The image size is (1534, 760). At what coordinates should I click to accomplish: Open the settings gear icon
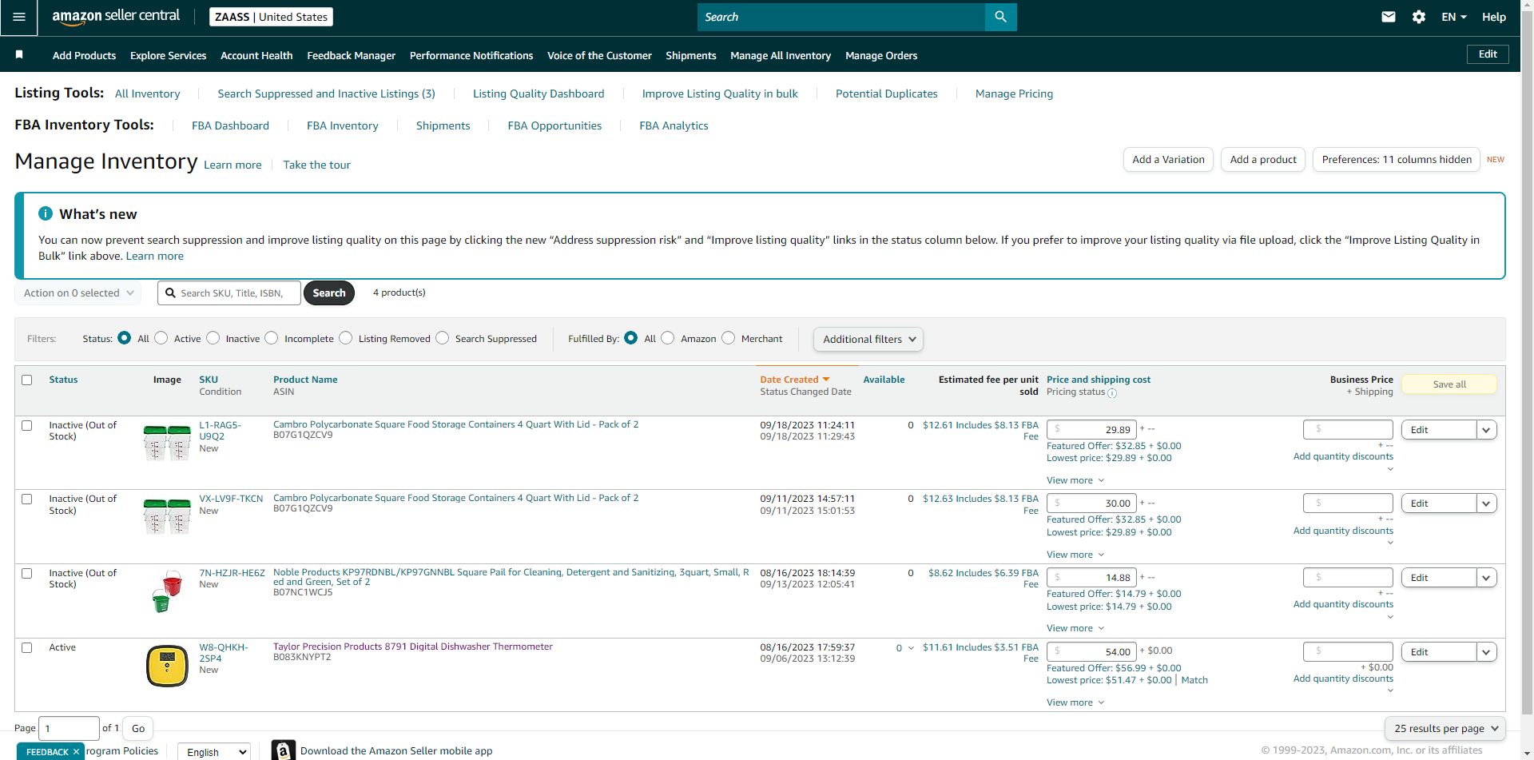(x=1419, y=17)
